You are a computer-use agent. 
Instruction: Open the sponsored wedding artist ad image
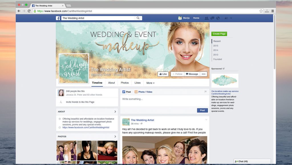coord(225,81)
